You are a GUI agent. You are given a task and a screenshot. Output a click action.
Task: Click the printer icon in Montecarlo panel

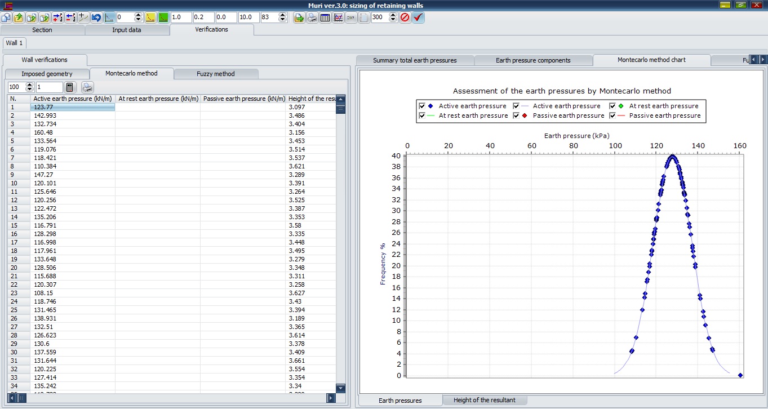tap(87, 87)
